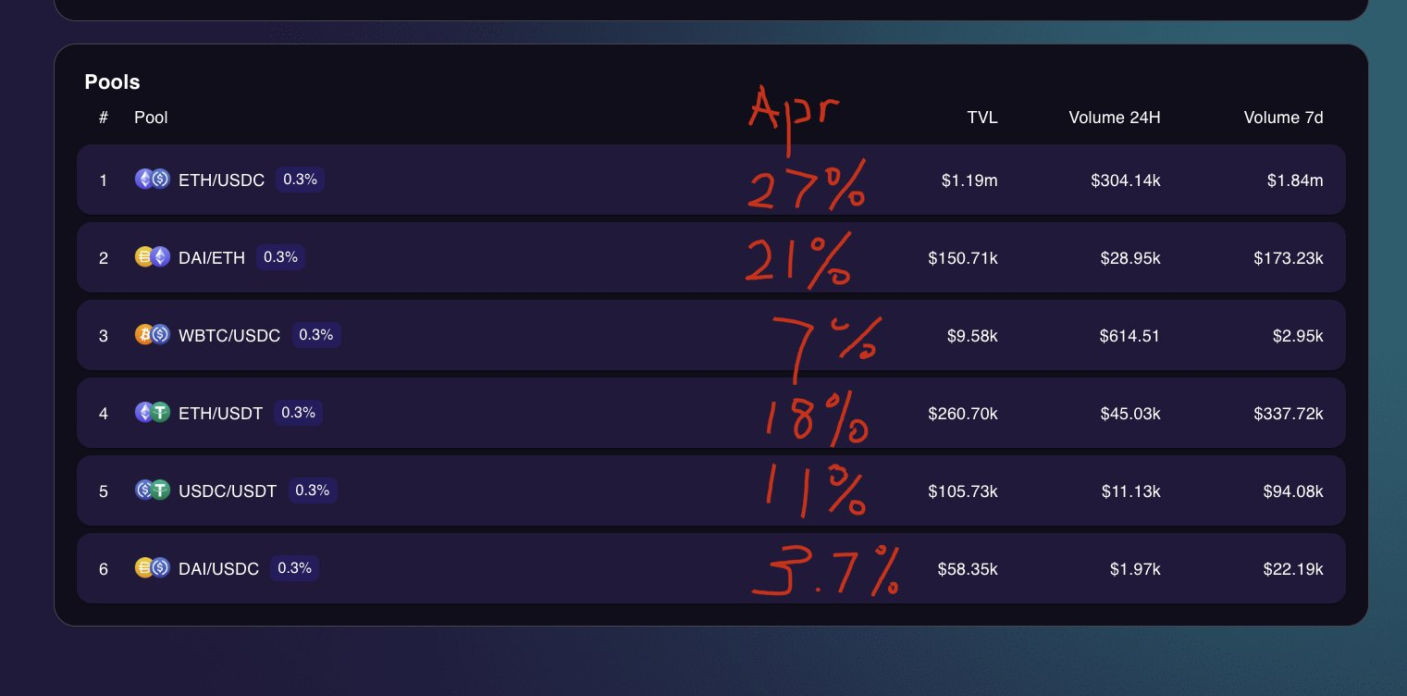Open the ETH/USDC pool name link
The height and width of the screenshot is (696, 1407).
point(221,180)
